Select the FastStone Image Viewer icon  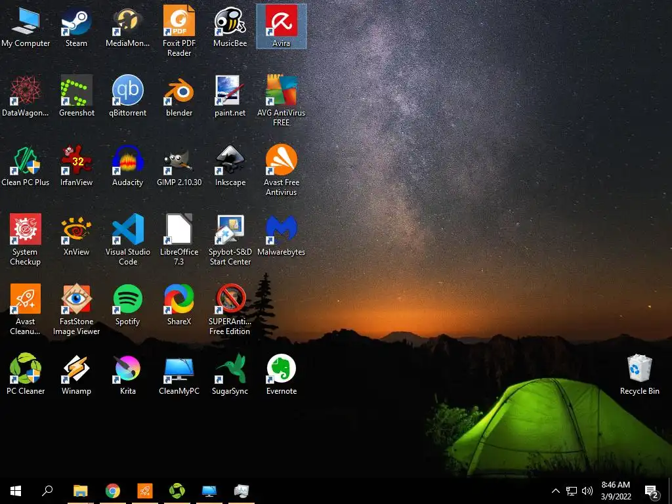click(x=76, y=310)
